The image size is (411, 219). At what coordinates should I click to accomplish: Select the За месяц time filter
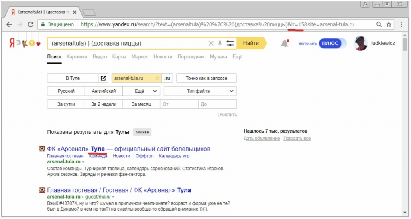click(x=141, y=104)
